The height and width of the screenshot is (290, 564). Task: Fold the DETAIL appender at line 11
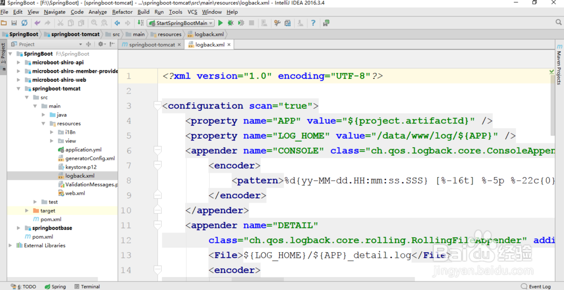(x=157, y=225)
